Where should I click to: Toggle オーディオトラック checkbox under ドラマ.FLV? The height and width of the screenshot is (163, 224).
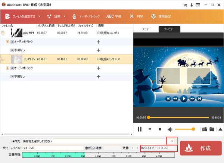click(12, 68)
